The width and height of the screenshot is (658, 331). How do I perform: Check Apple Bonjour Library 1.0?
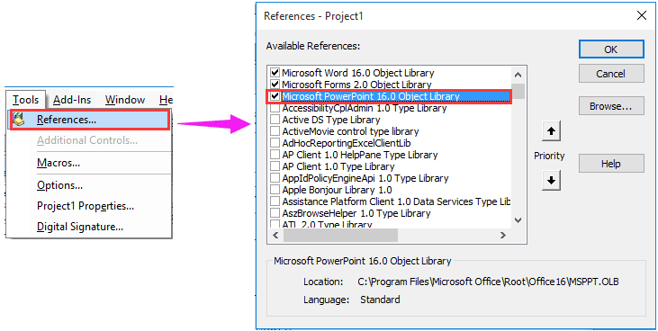[x=275, y=190]
